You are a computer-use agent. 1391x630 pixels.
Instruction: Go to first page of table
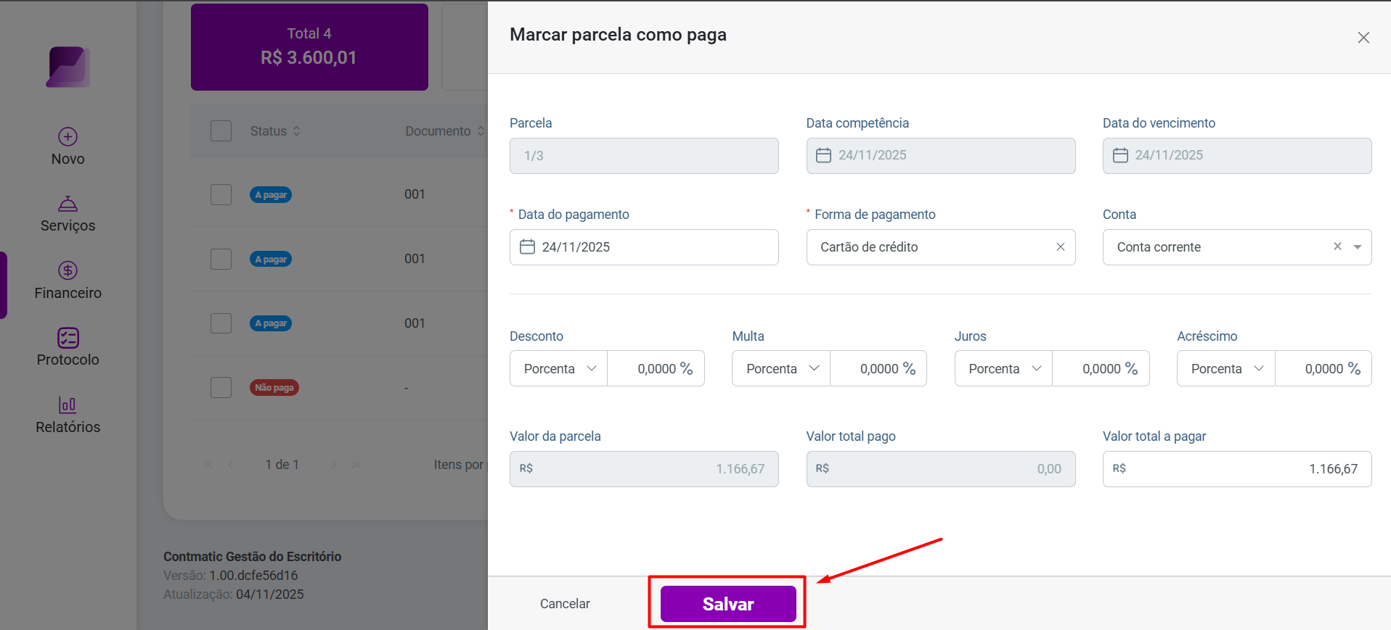209,465
